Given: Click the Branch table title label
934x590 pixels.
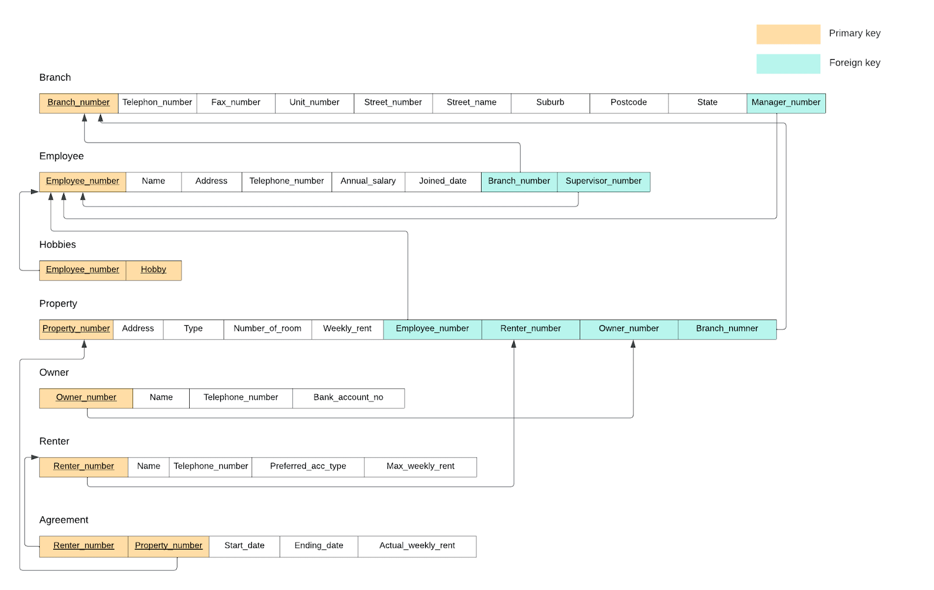Looking at the screenshot, I should (55, 77).
